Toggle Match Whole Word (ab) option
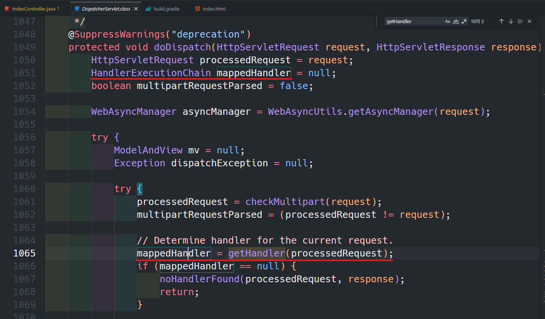 [x=456, y=21]
